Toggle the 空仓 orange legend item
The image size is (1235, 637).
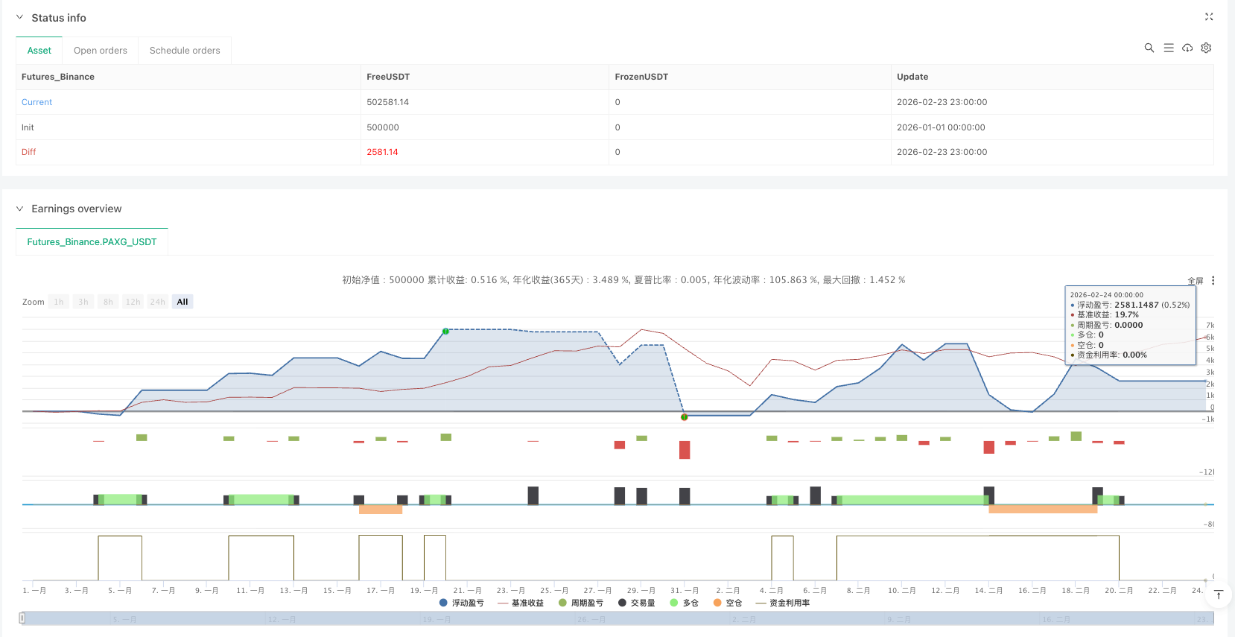point(728,603)
